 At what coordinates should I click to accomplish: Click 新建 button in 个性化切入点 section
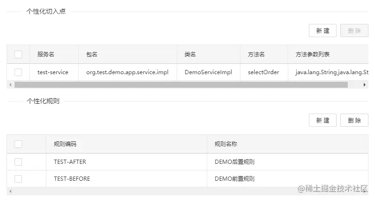pos(322,31)
